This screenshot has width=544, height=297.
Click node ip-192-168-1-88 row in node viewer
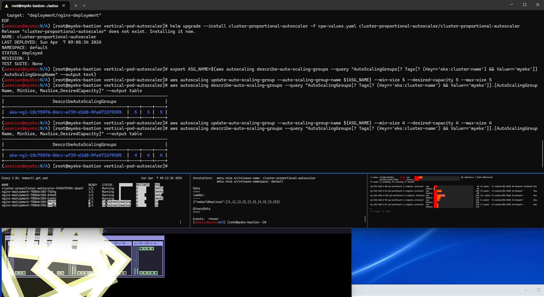click(x=454, y=187)
